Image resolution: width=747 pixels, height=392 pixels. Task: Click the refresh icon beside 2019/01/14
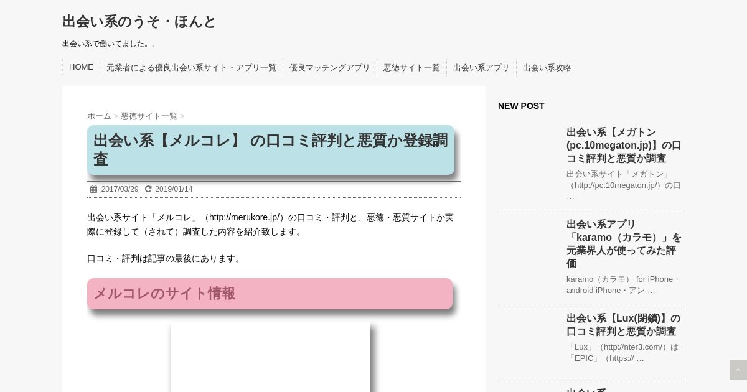pyautogui.click(x=148, y=189)
